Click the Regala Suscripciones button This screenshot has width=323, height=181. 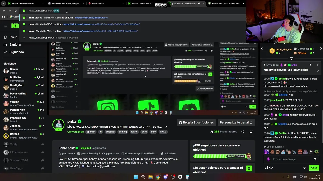click(196, 122)
